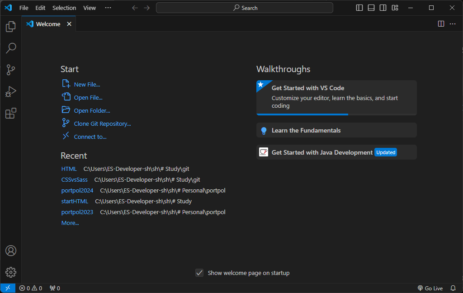Go forward with navigation arrow
The height and width of the screenshot is (293, 463).
(147, 8)
